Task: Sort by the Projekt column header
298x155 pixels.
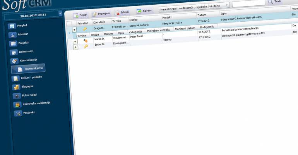Action: (x=167, y=17)
